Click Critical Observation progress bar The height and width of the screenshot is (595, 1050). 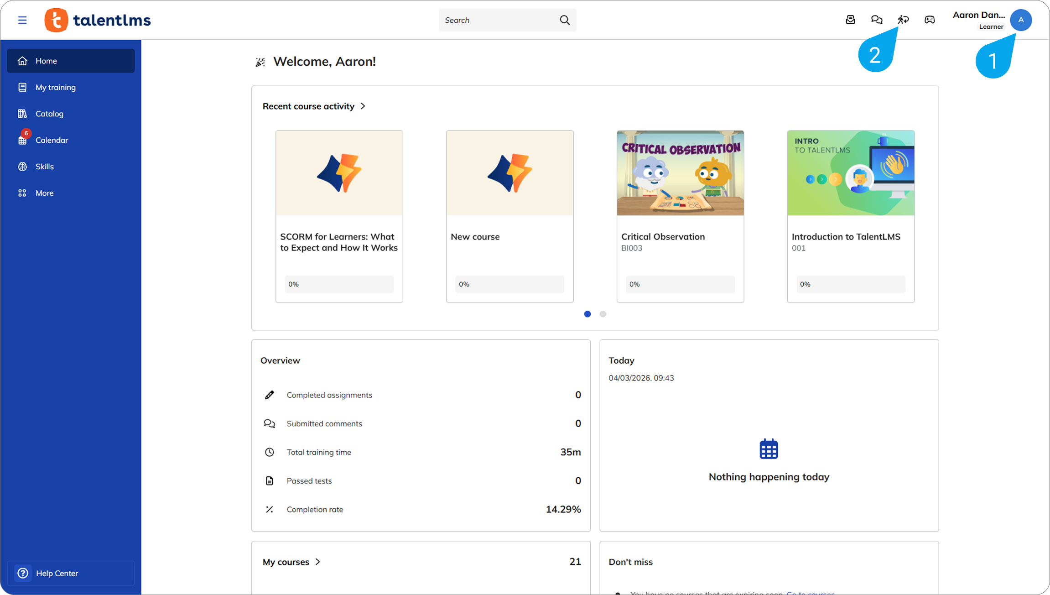tap(680, 284)
